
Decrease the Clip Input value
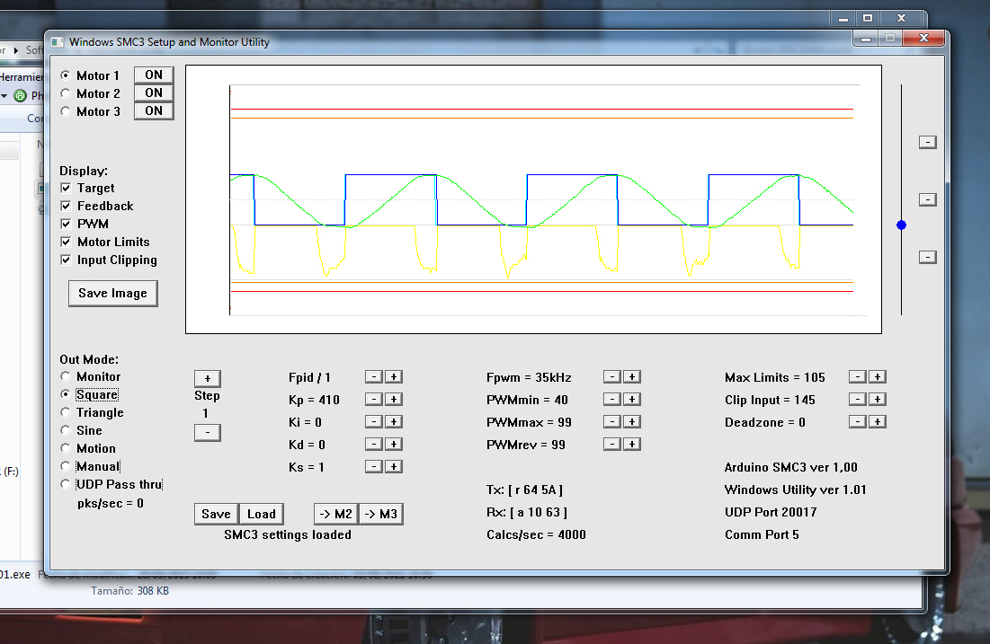click(x=858, y=399)
